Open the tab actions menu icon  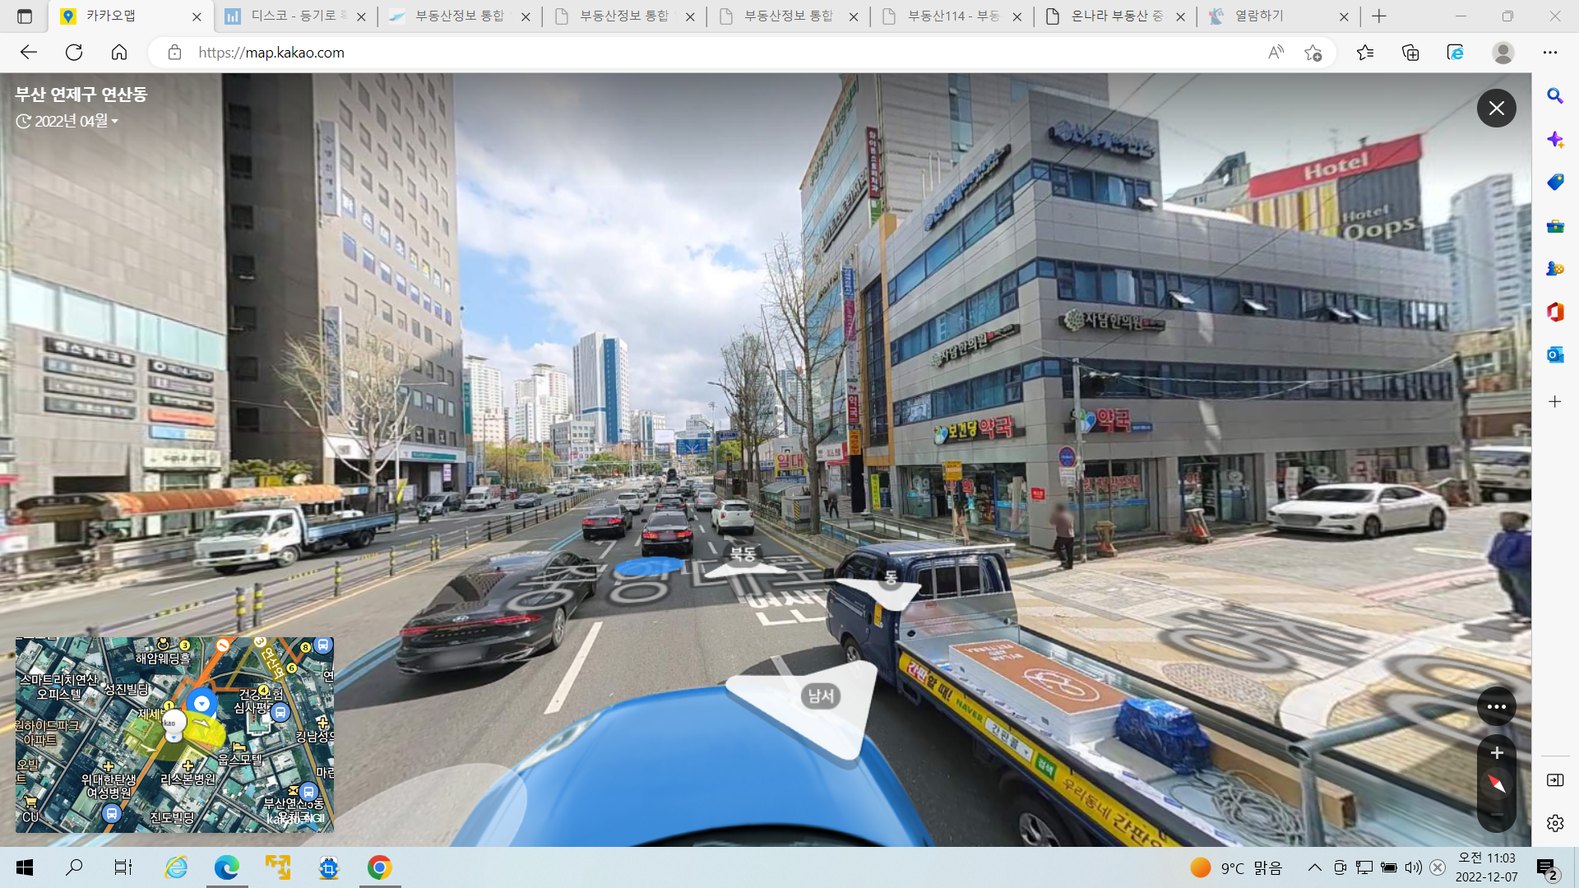tap(25, 16)
